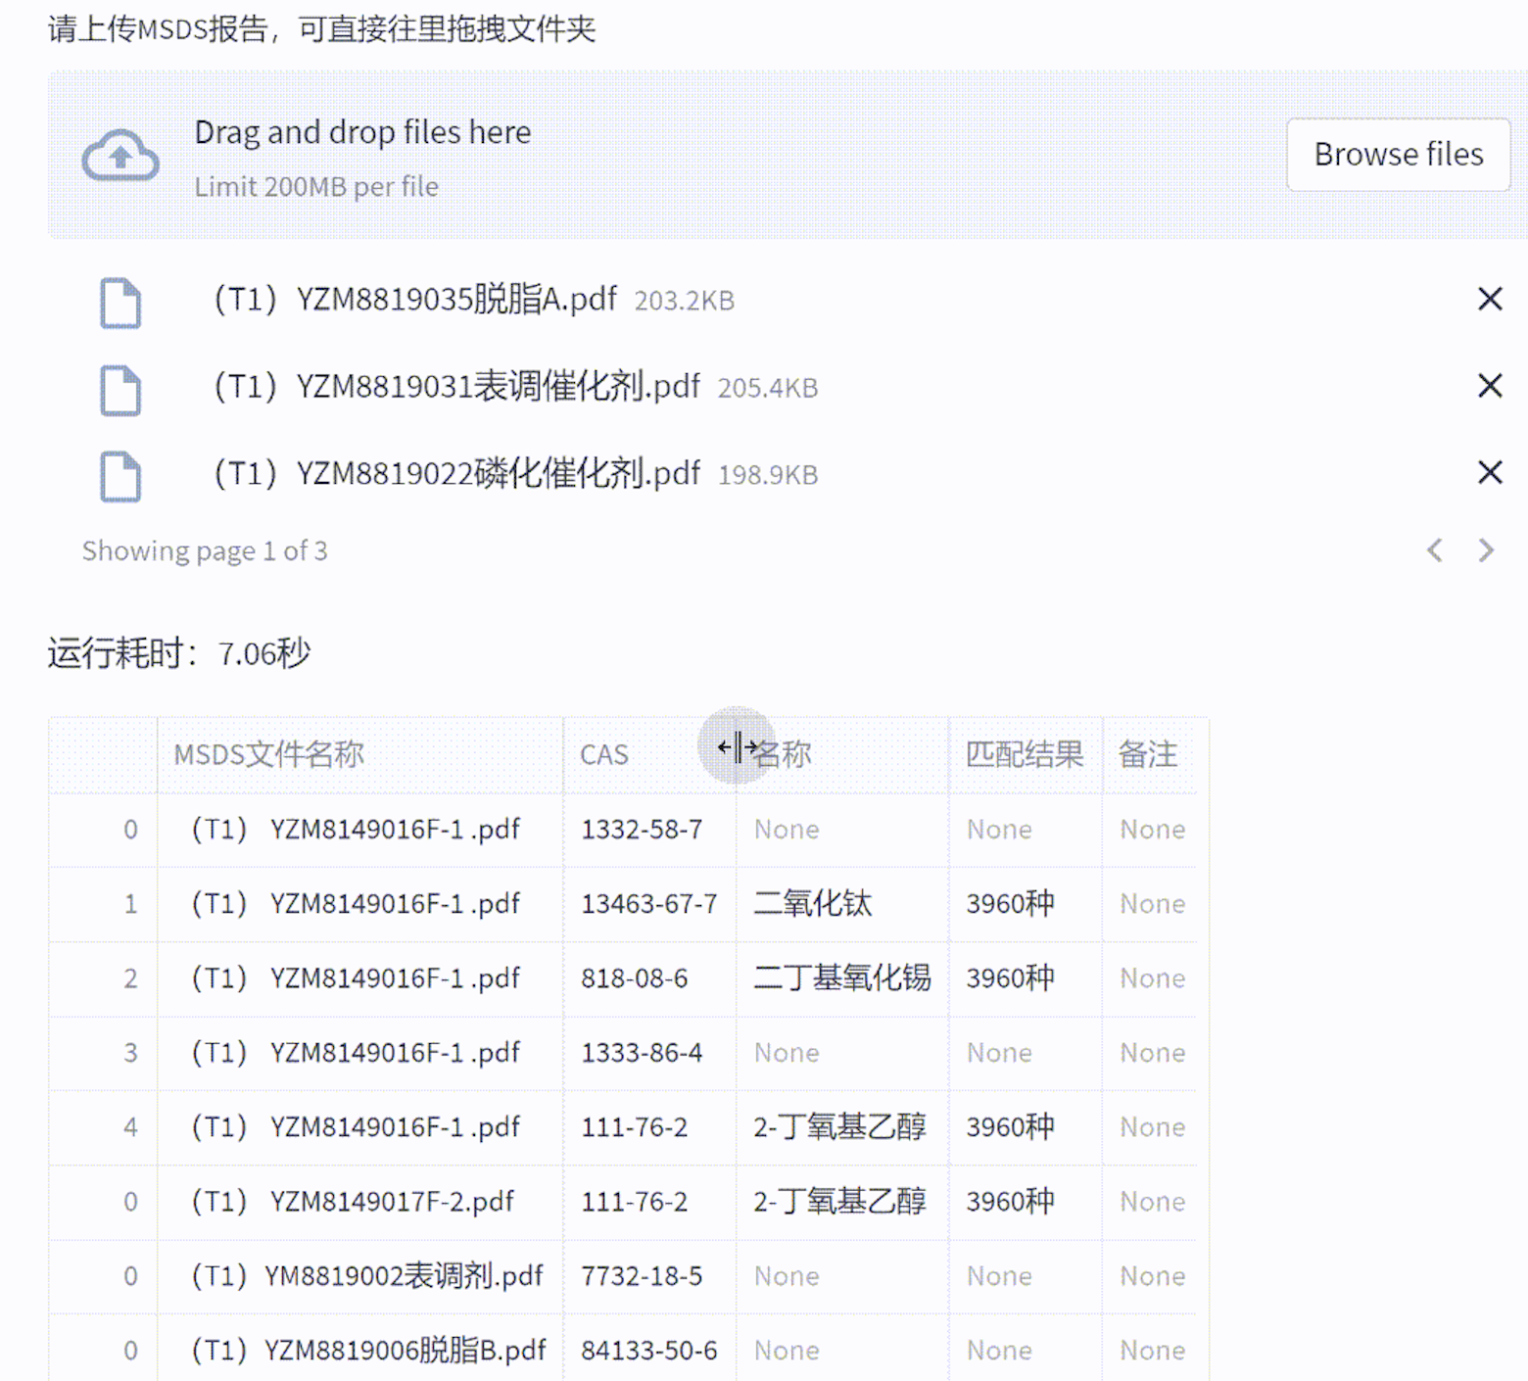Screen dimensions: 1528x1381
Task: Remove the YZM8819035脱脂A.pdf file
Action: coord(1489,299)
